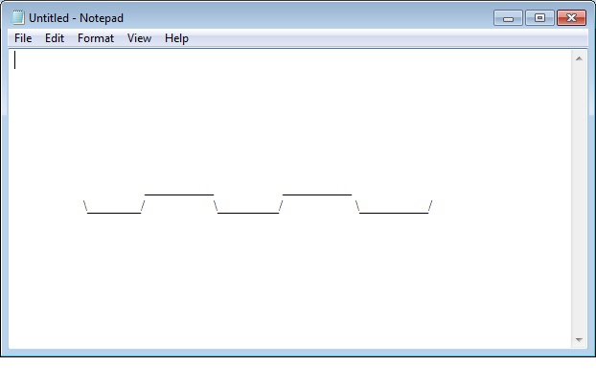Open the Edit menu
The image size is (596, 389).
54,38
